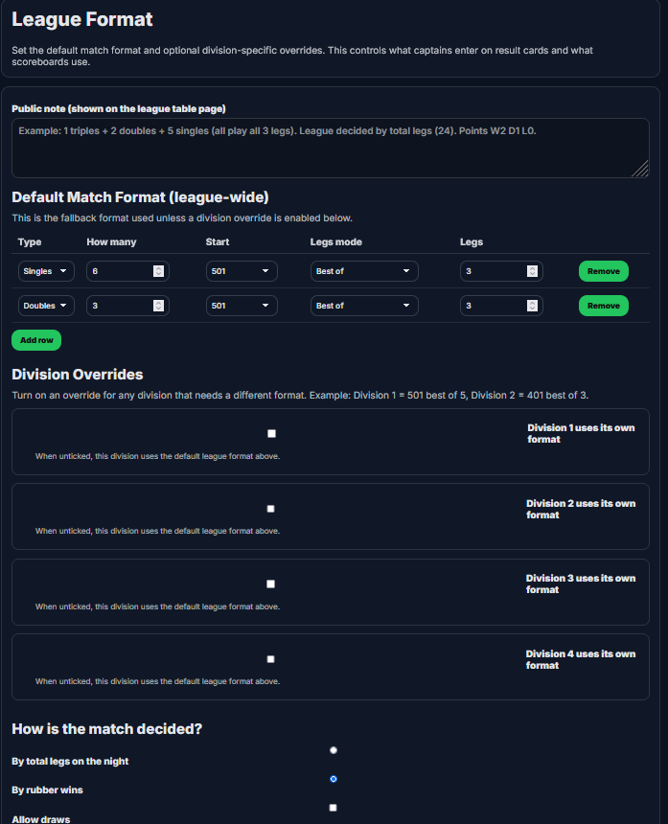Open the Doubles row Type dropdown
Image resolution: width=668 pixels, height=824 pixels.
click(x=47, y=306)
